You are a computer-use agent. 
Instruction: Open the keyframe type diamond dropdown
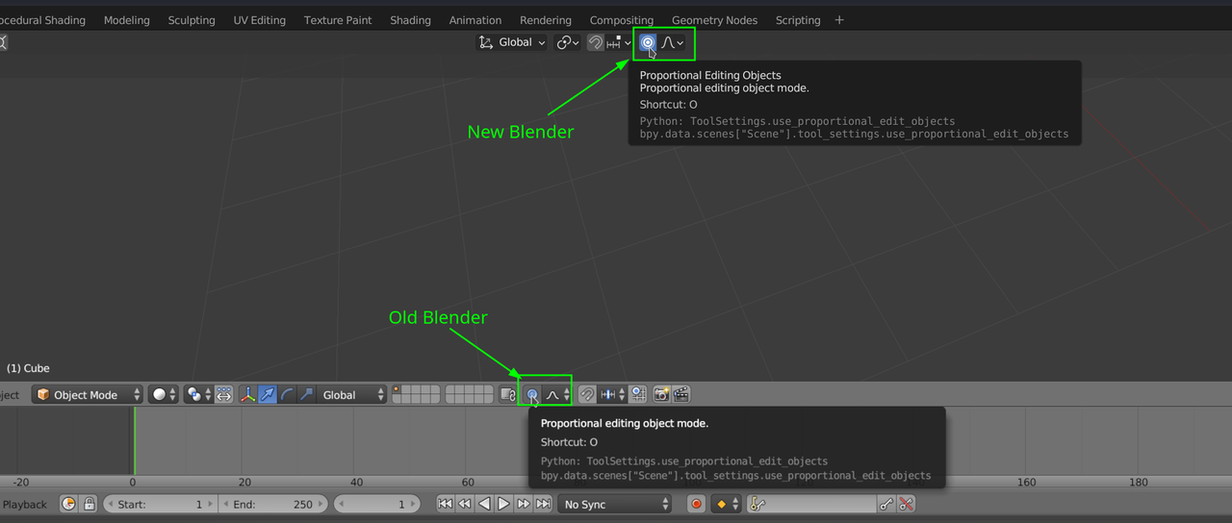click(727, 505)
